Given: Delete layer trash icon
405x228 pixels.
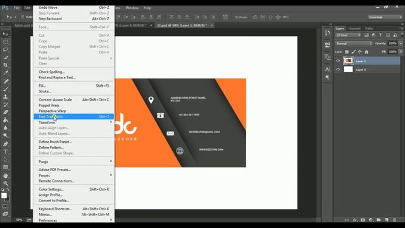Looking at the screenshot, I should point(394,220).
